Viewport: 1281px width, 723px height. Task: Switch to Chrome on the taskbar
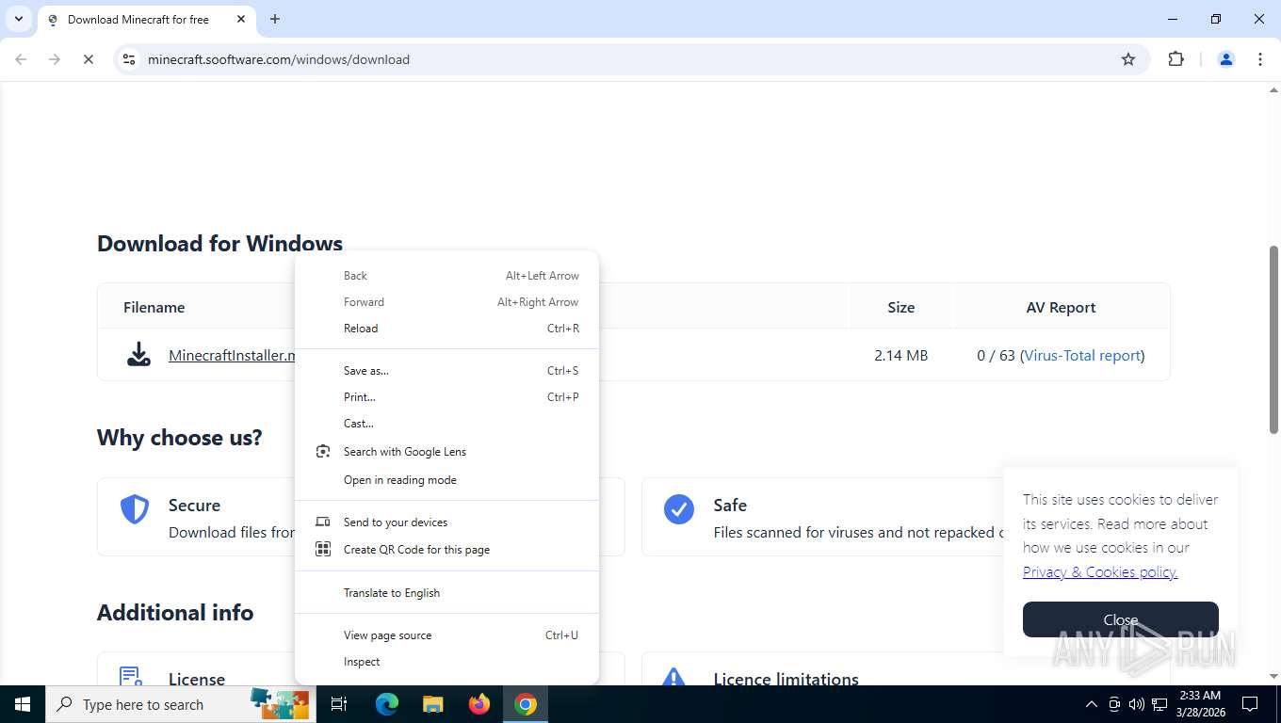tap(526, 704)
